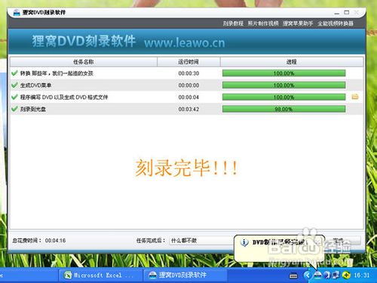This screenshot has width=377, height=283.
Task: Maximize the DVD burner window
Action: click(x=347, y=12)
